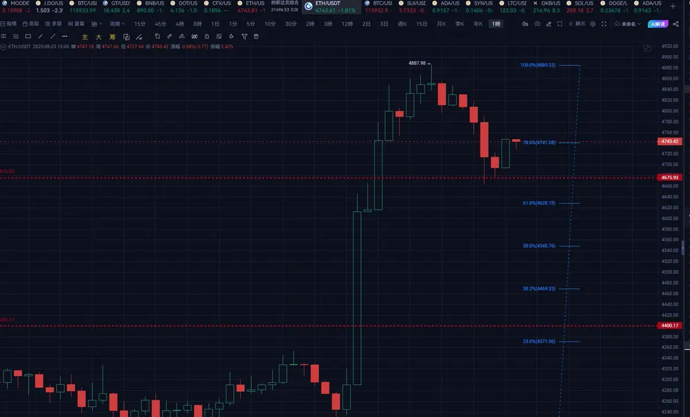The width and height of the screenshot is (690, 417).
Task: Enter fullscreen chart mode
Action: 604,24
